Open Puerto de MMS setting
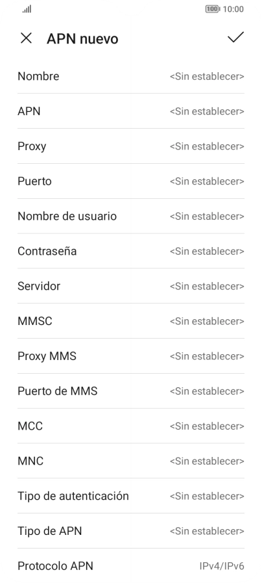Image resolution: width=262 pixels, height=583 pixels. 131,391
